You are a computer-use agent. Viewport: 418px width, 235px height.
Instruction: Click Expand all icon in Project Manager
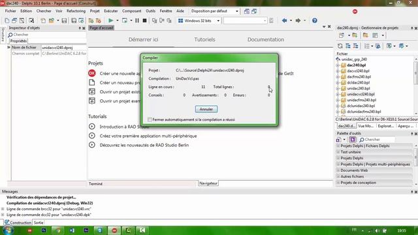(x=348, y=46)
